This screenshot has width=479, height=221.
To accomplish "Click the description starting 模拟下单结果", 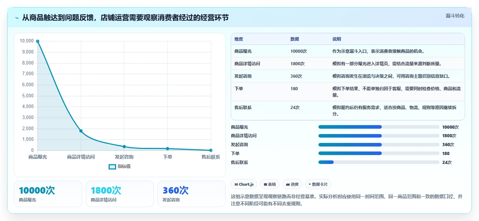I will [x=396, y=92].
